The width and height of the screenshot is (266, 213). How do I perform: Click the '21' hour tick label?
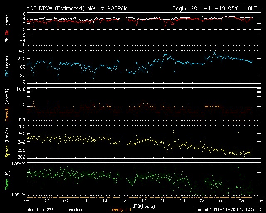pyautogui.click(x=183, y=201)
